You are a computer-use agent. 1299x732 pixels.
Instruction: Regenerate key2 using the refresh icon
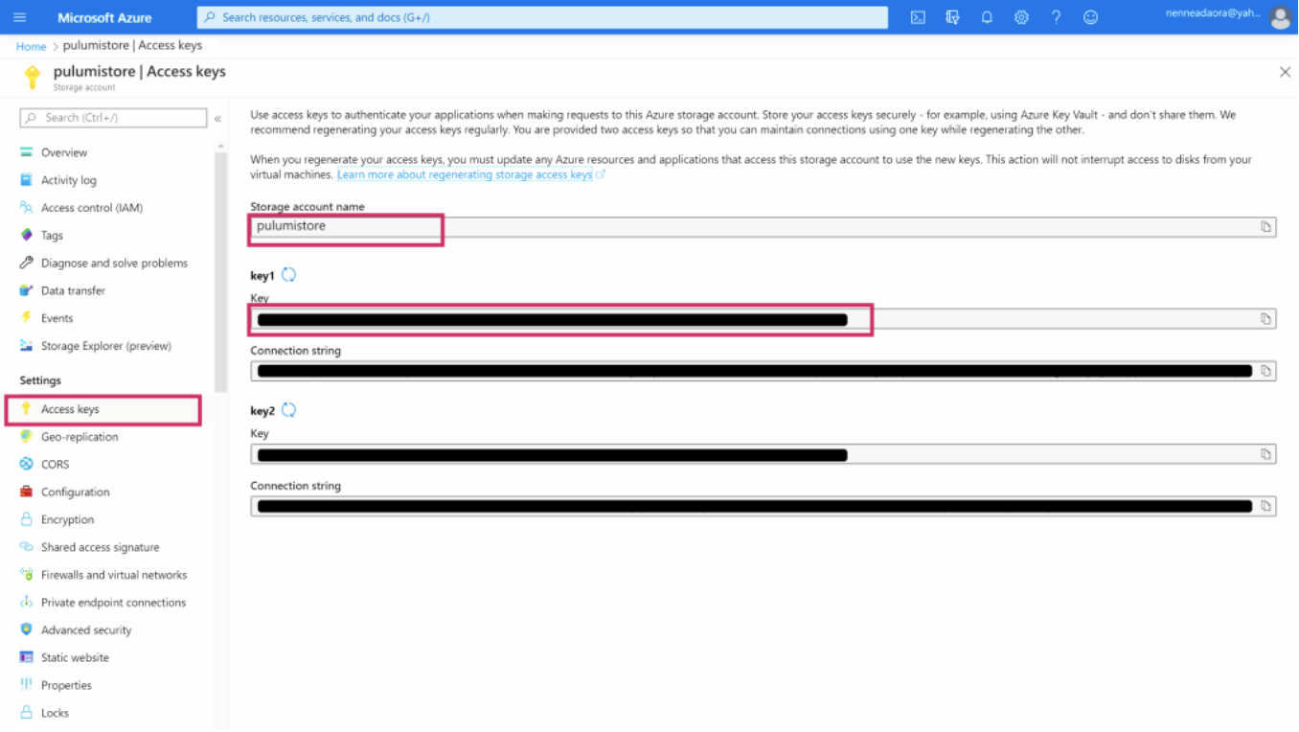[x=288, y=410]
